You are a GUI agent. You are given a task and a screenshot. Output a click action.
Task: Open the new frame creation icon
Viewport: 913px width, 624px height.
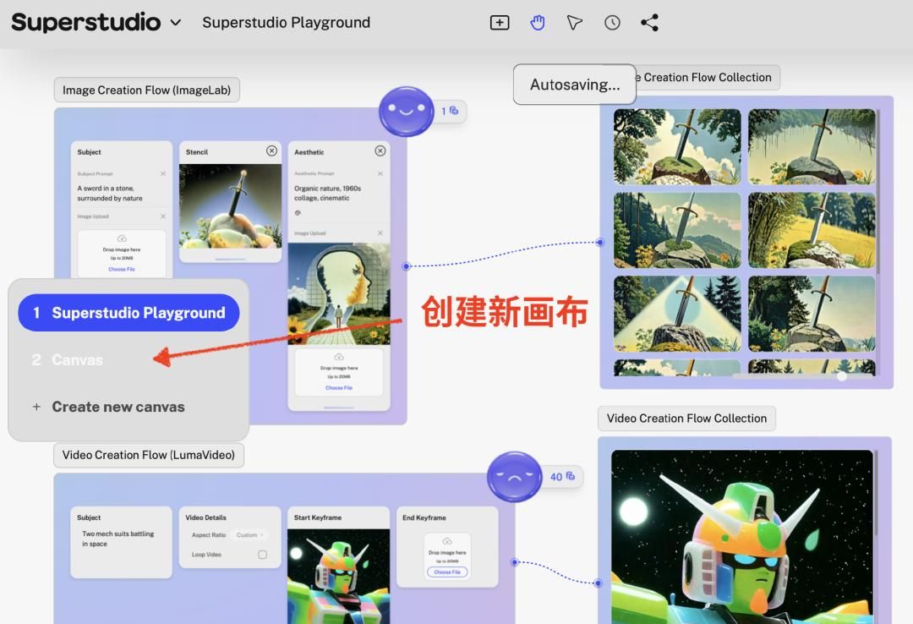click(500, 22)
